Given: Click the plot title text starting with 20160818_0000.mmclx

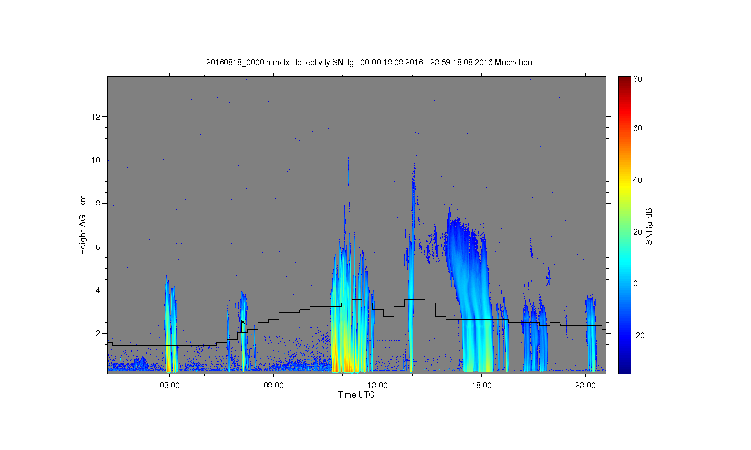Looking at the screenshot, I should pos(369,62).
